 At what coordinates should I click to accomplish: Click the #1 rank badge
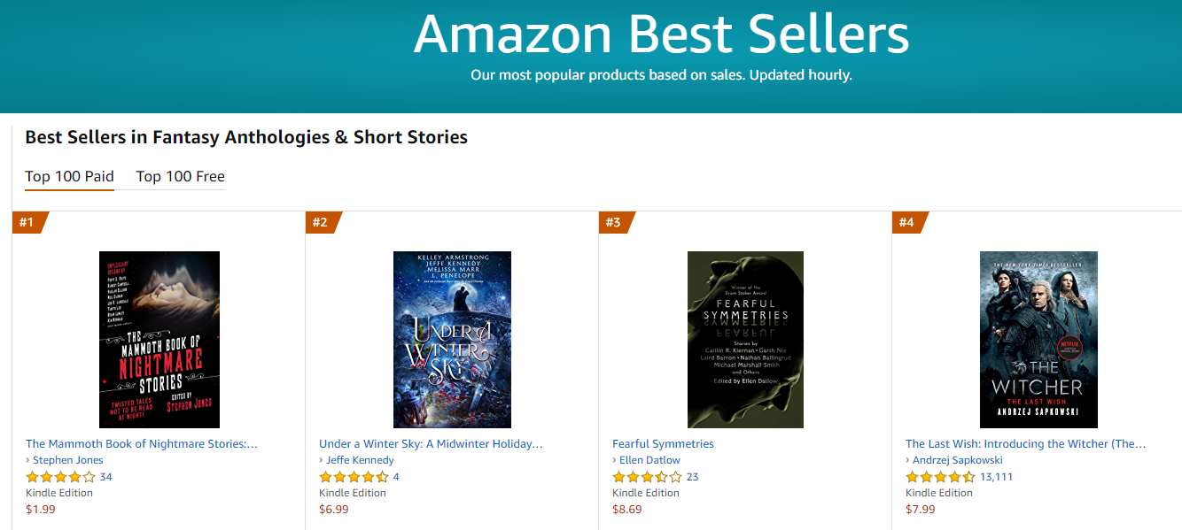pyautogui.click(x=27, y=222)
